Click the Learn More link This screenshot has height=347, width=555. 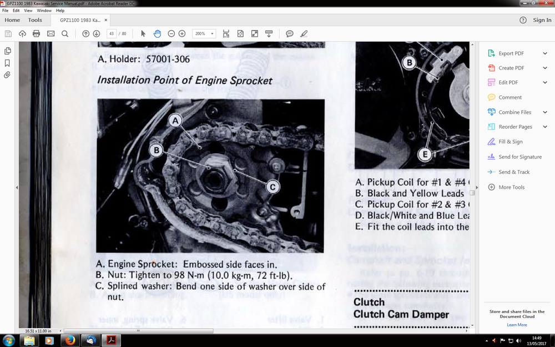(517, 325)
